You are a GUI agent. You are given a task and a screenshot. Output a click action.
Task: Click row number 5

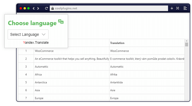click(x=26, y=82)
